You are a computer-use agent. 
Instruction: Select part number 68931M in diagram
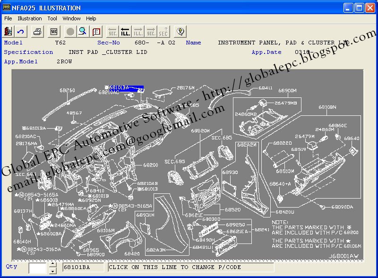pyautogui.click(x=146, y=215)
